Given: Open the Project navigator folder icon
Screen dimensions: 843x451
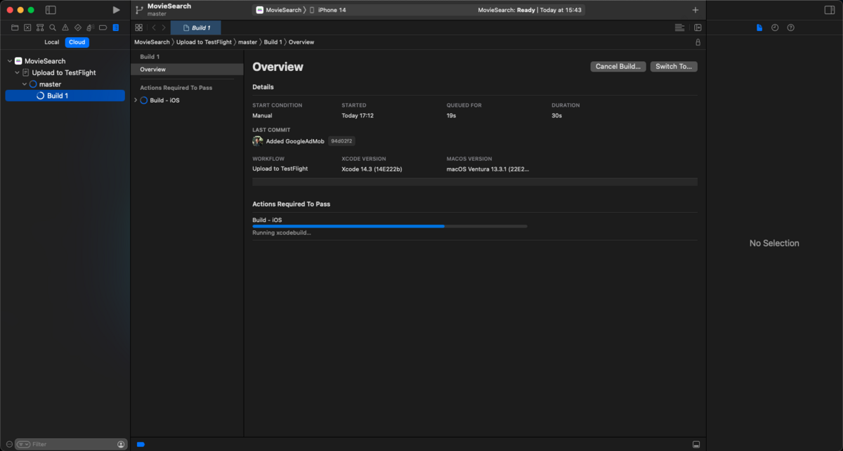Looking at the screenshot, I should click(15, 27).
